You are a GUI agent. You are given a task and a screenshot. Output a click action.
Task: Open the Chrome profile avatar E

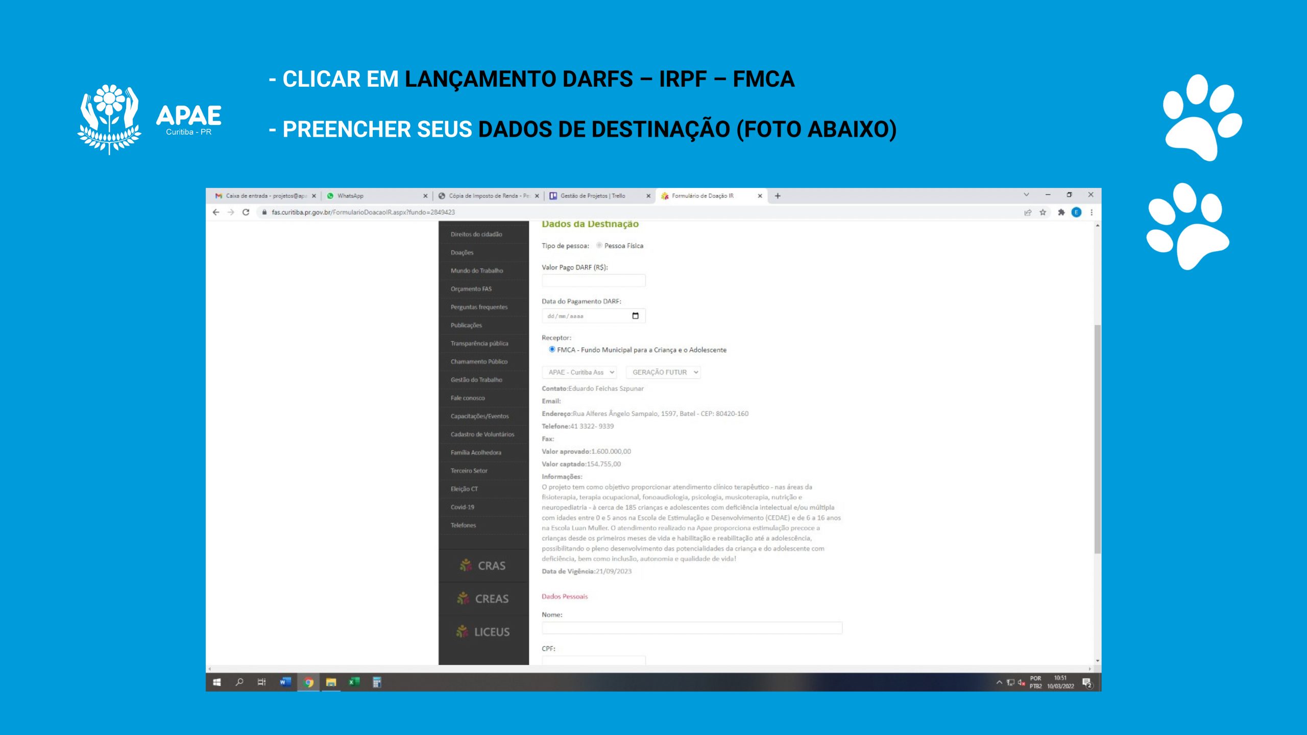click(x=1076, y=212)
